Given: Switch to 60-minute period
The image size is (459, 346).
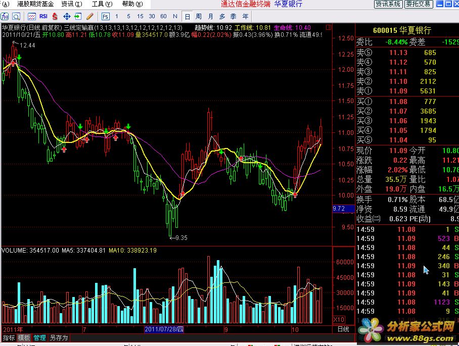Looking at the screenshot, I should 163,16.
